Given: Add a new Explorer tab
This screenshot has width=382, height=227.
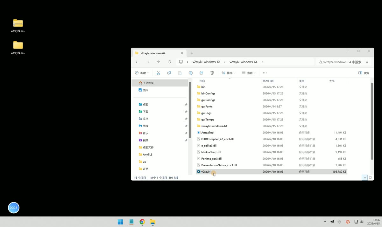Looking at the screenshot, I should point(192,53).
